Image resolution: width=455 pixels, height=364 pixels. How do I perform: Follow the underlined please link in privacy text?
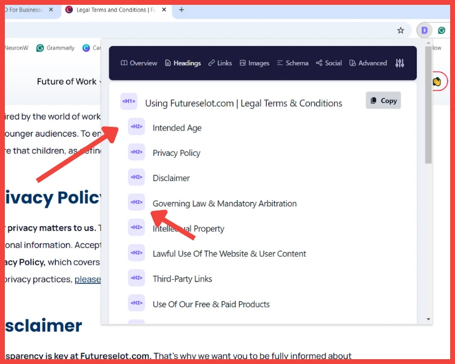pos(88,279)
